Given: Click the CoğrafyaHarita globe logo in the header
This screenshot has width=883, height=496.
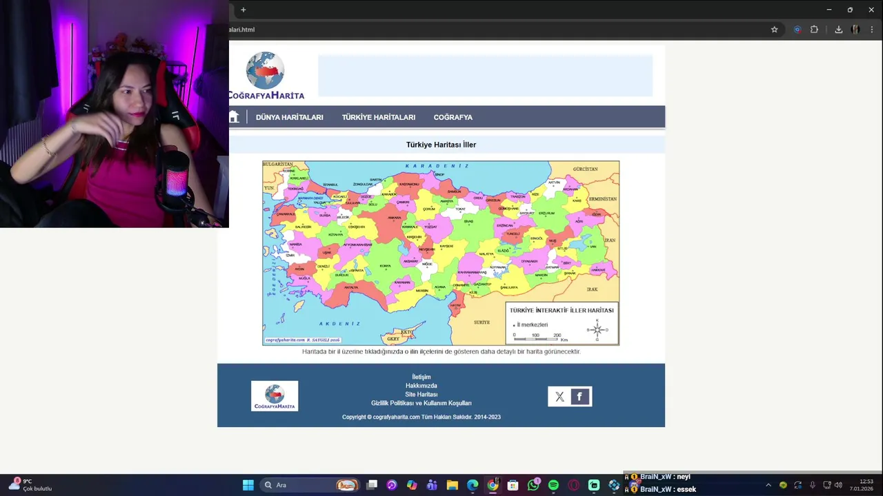Looking at the screenshot, I should coord(266,75).
